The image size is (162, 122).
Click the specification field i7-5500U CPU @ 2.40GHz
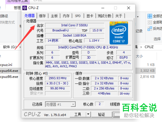pos(88,47)
